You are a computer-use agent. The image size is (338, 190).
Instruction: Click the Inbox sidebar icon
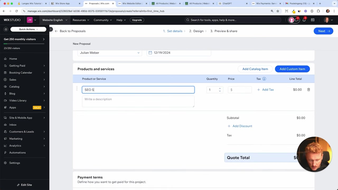click(5, 125)
